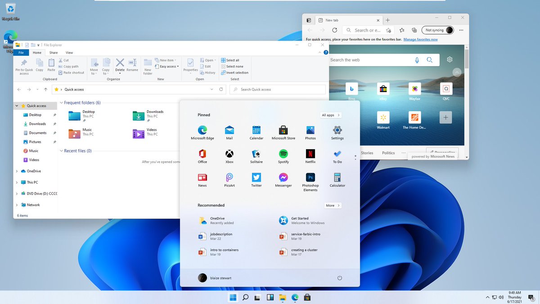The width and height of the screenshot is (540, 304).
Task: Click the power button in Start menu
Action: [x=340, y=278]
